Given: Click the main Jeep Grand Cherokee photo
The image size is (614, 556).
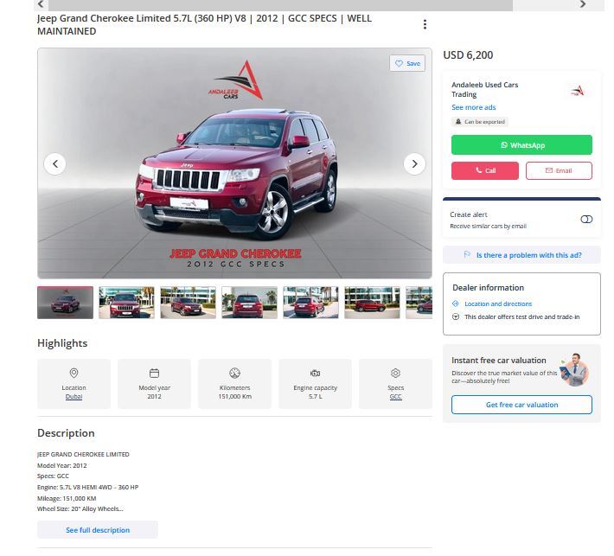Looking at the screenshot, I should coord(234,163).
